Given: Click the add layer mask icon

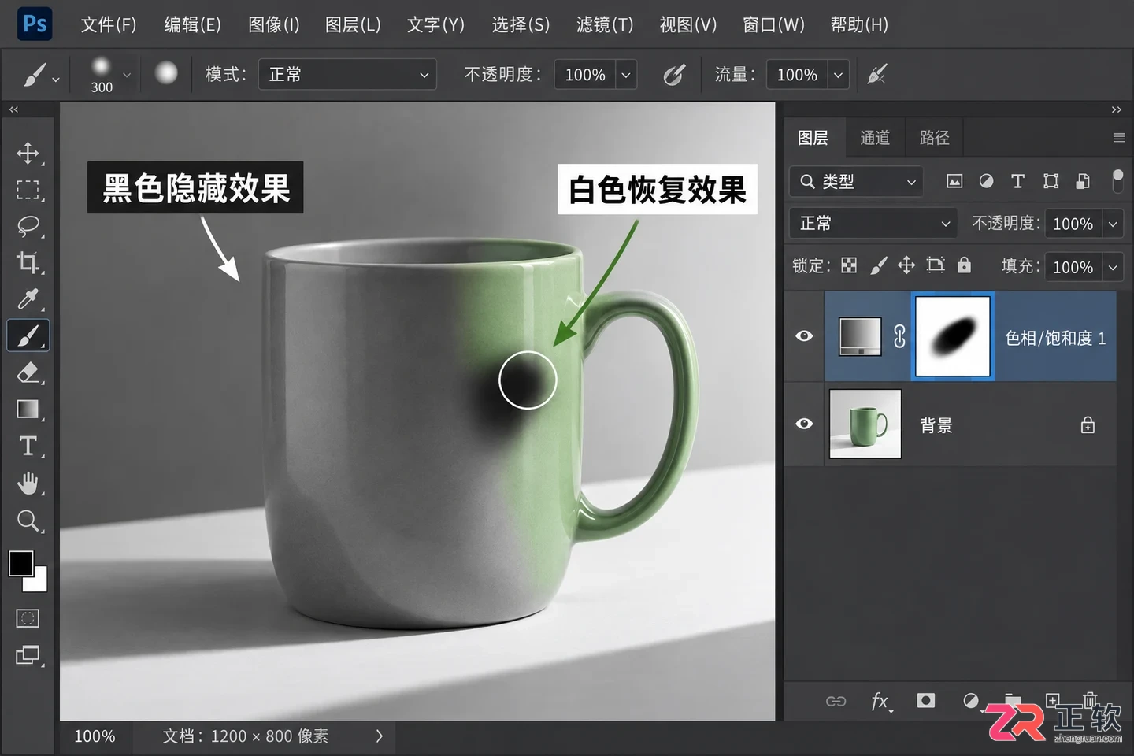Looking at the screenshot, I should [x=926, y=700].
